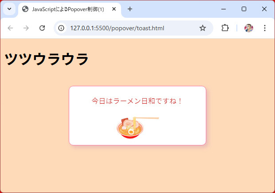Bookmark this page with the star

coord(203,28)
